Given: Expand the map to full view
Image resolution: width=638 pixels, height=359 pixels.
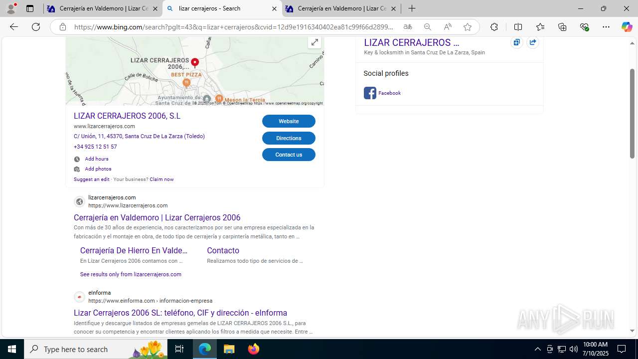Looking at the screenshot, I should click(x=315, y=42).
